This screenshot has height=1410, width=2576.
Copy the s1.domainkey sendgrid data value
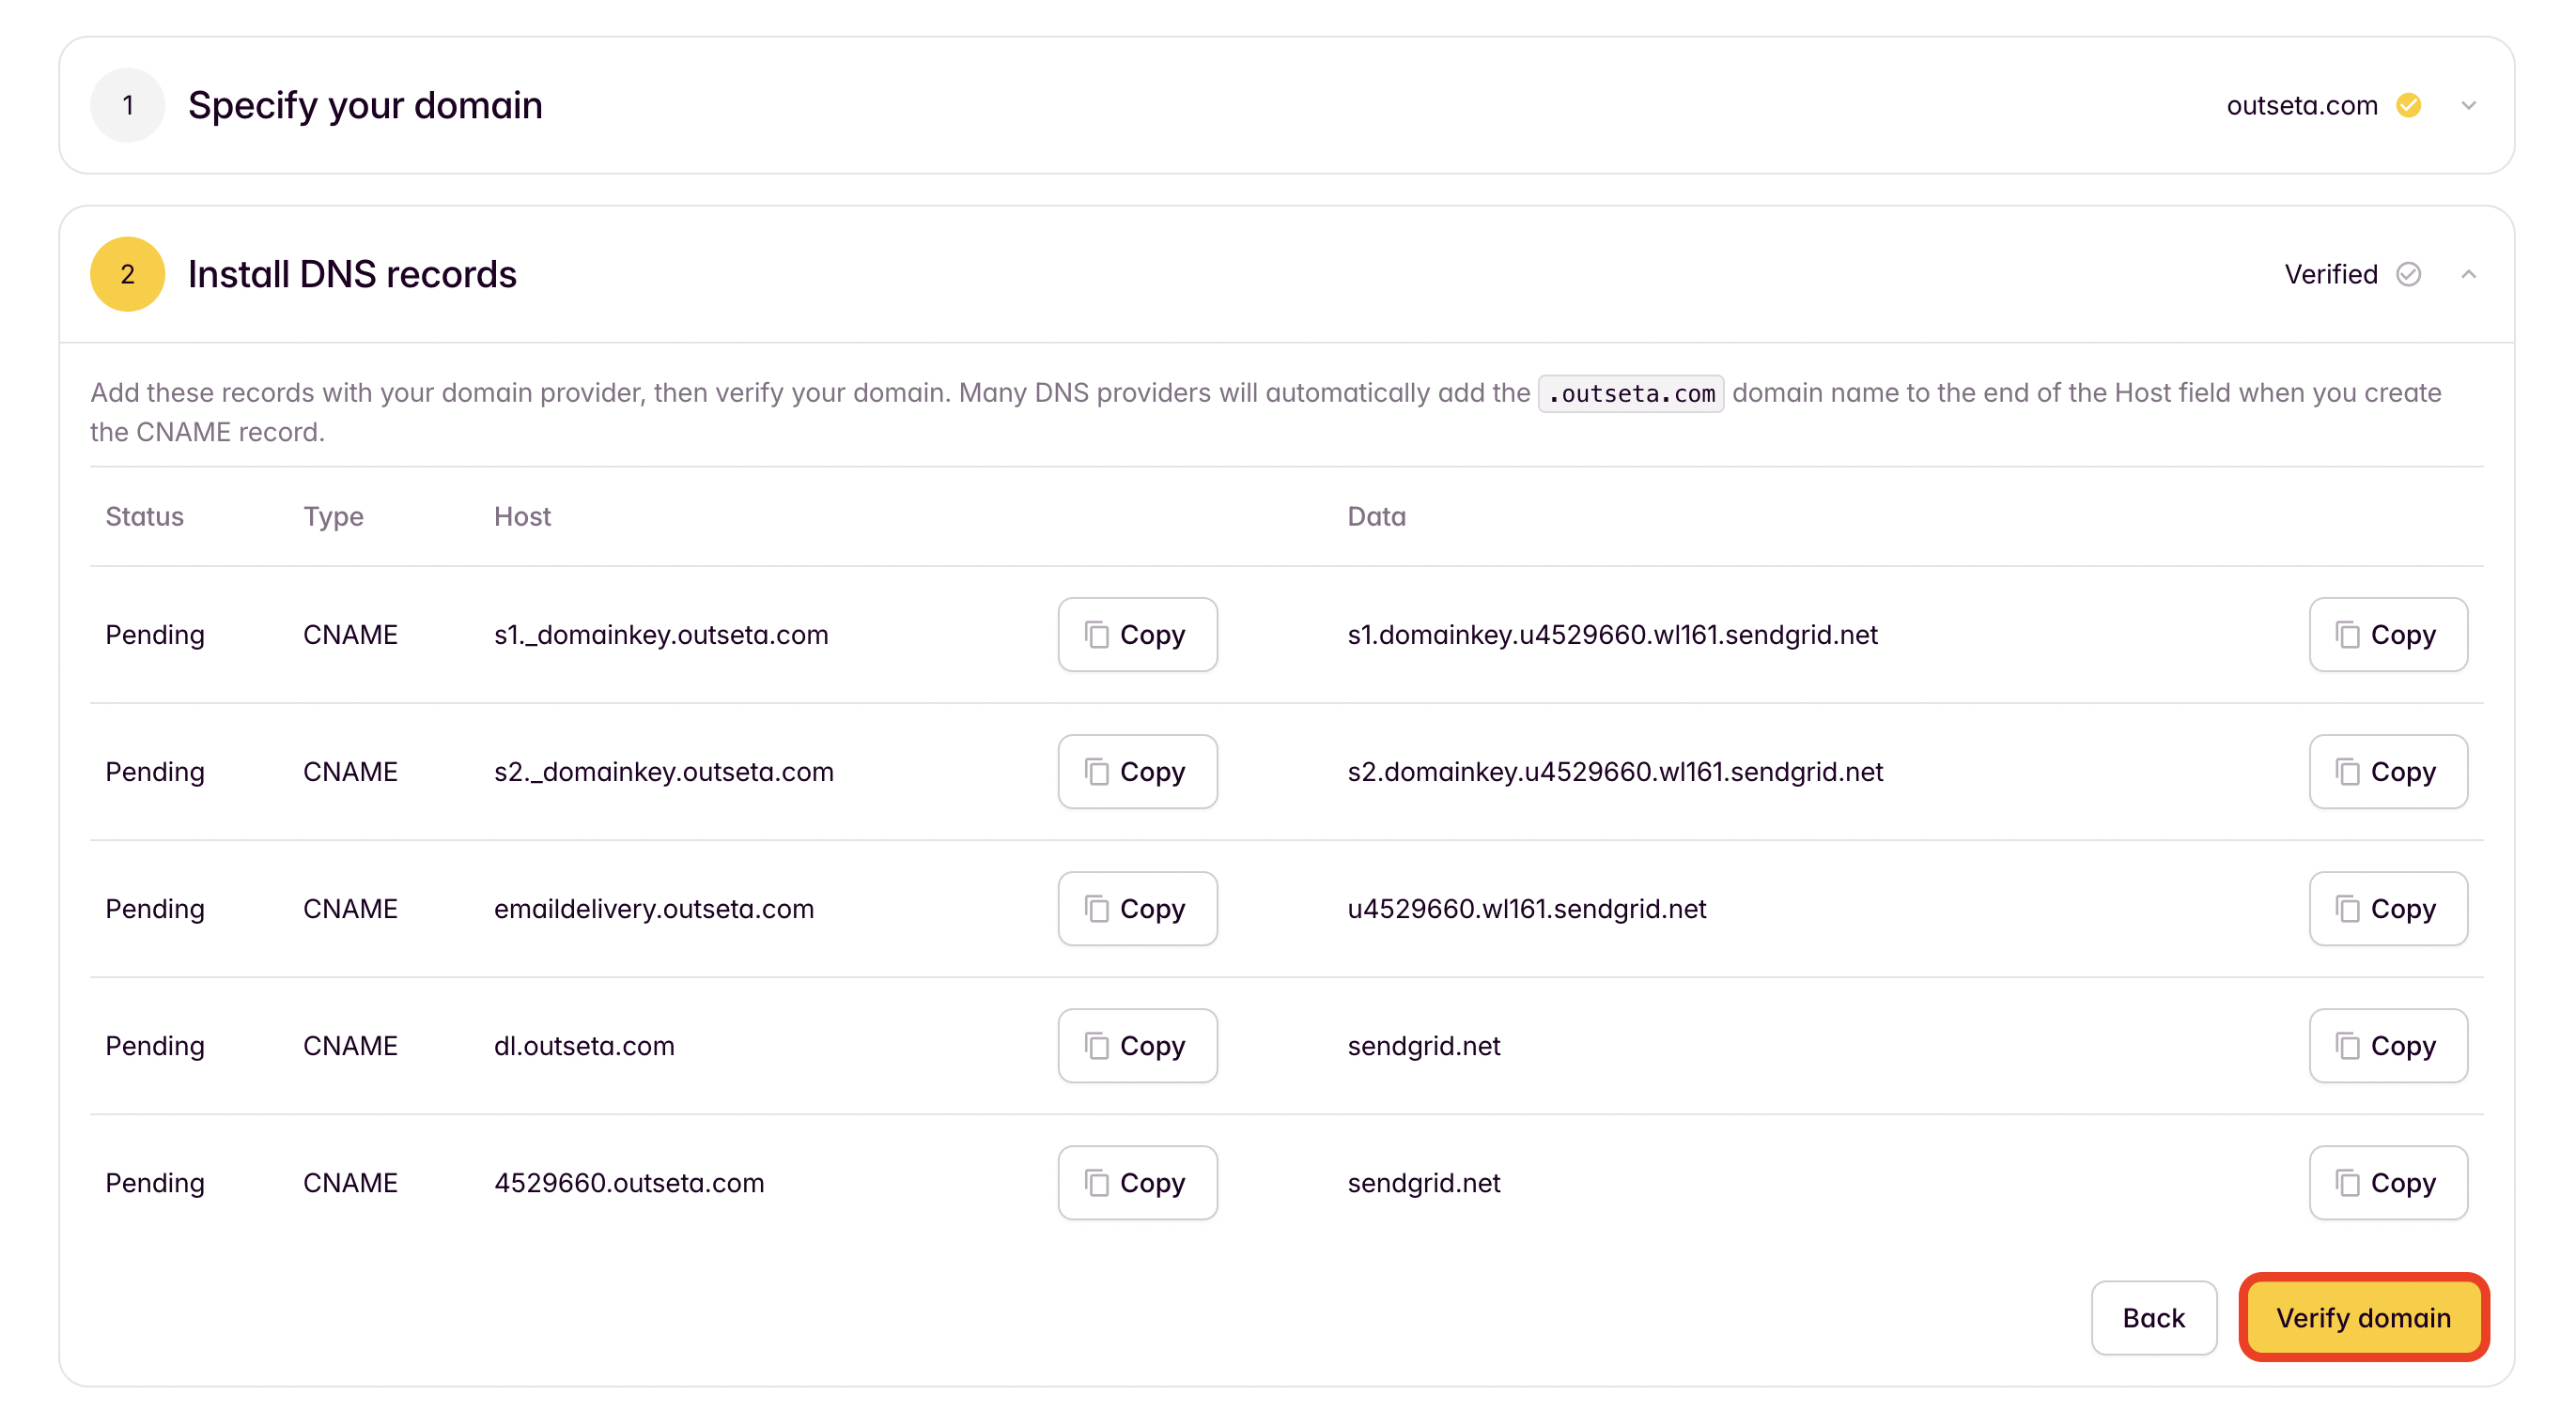(x=2387, y=635)
